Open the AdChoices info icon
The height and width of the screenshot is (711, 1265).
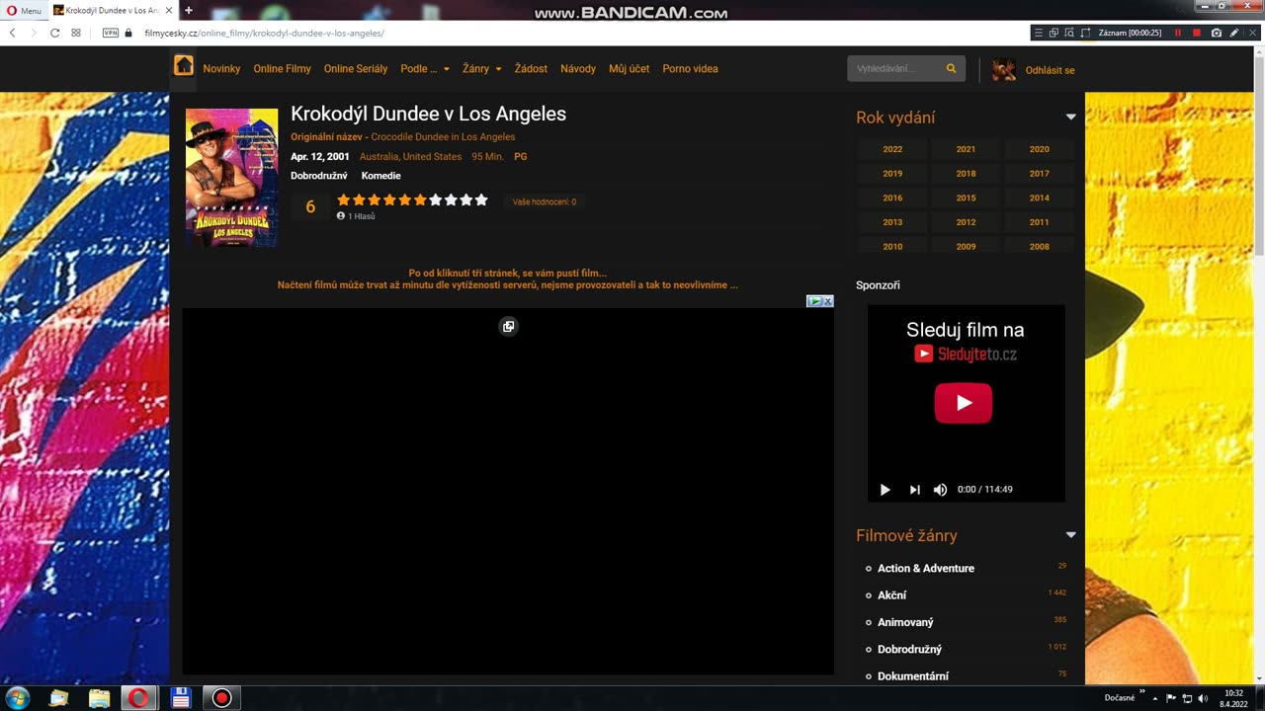pos(815,301)
